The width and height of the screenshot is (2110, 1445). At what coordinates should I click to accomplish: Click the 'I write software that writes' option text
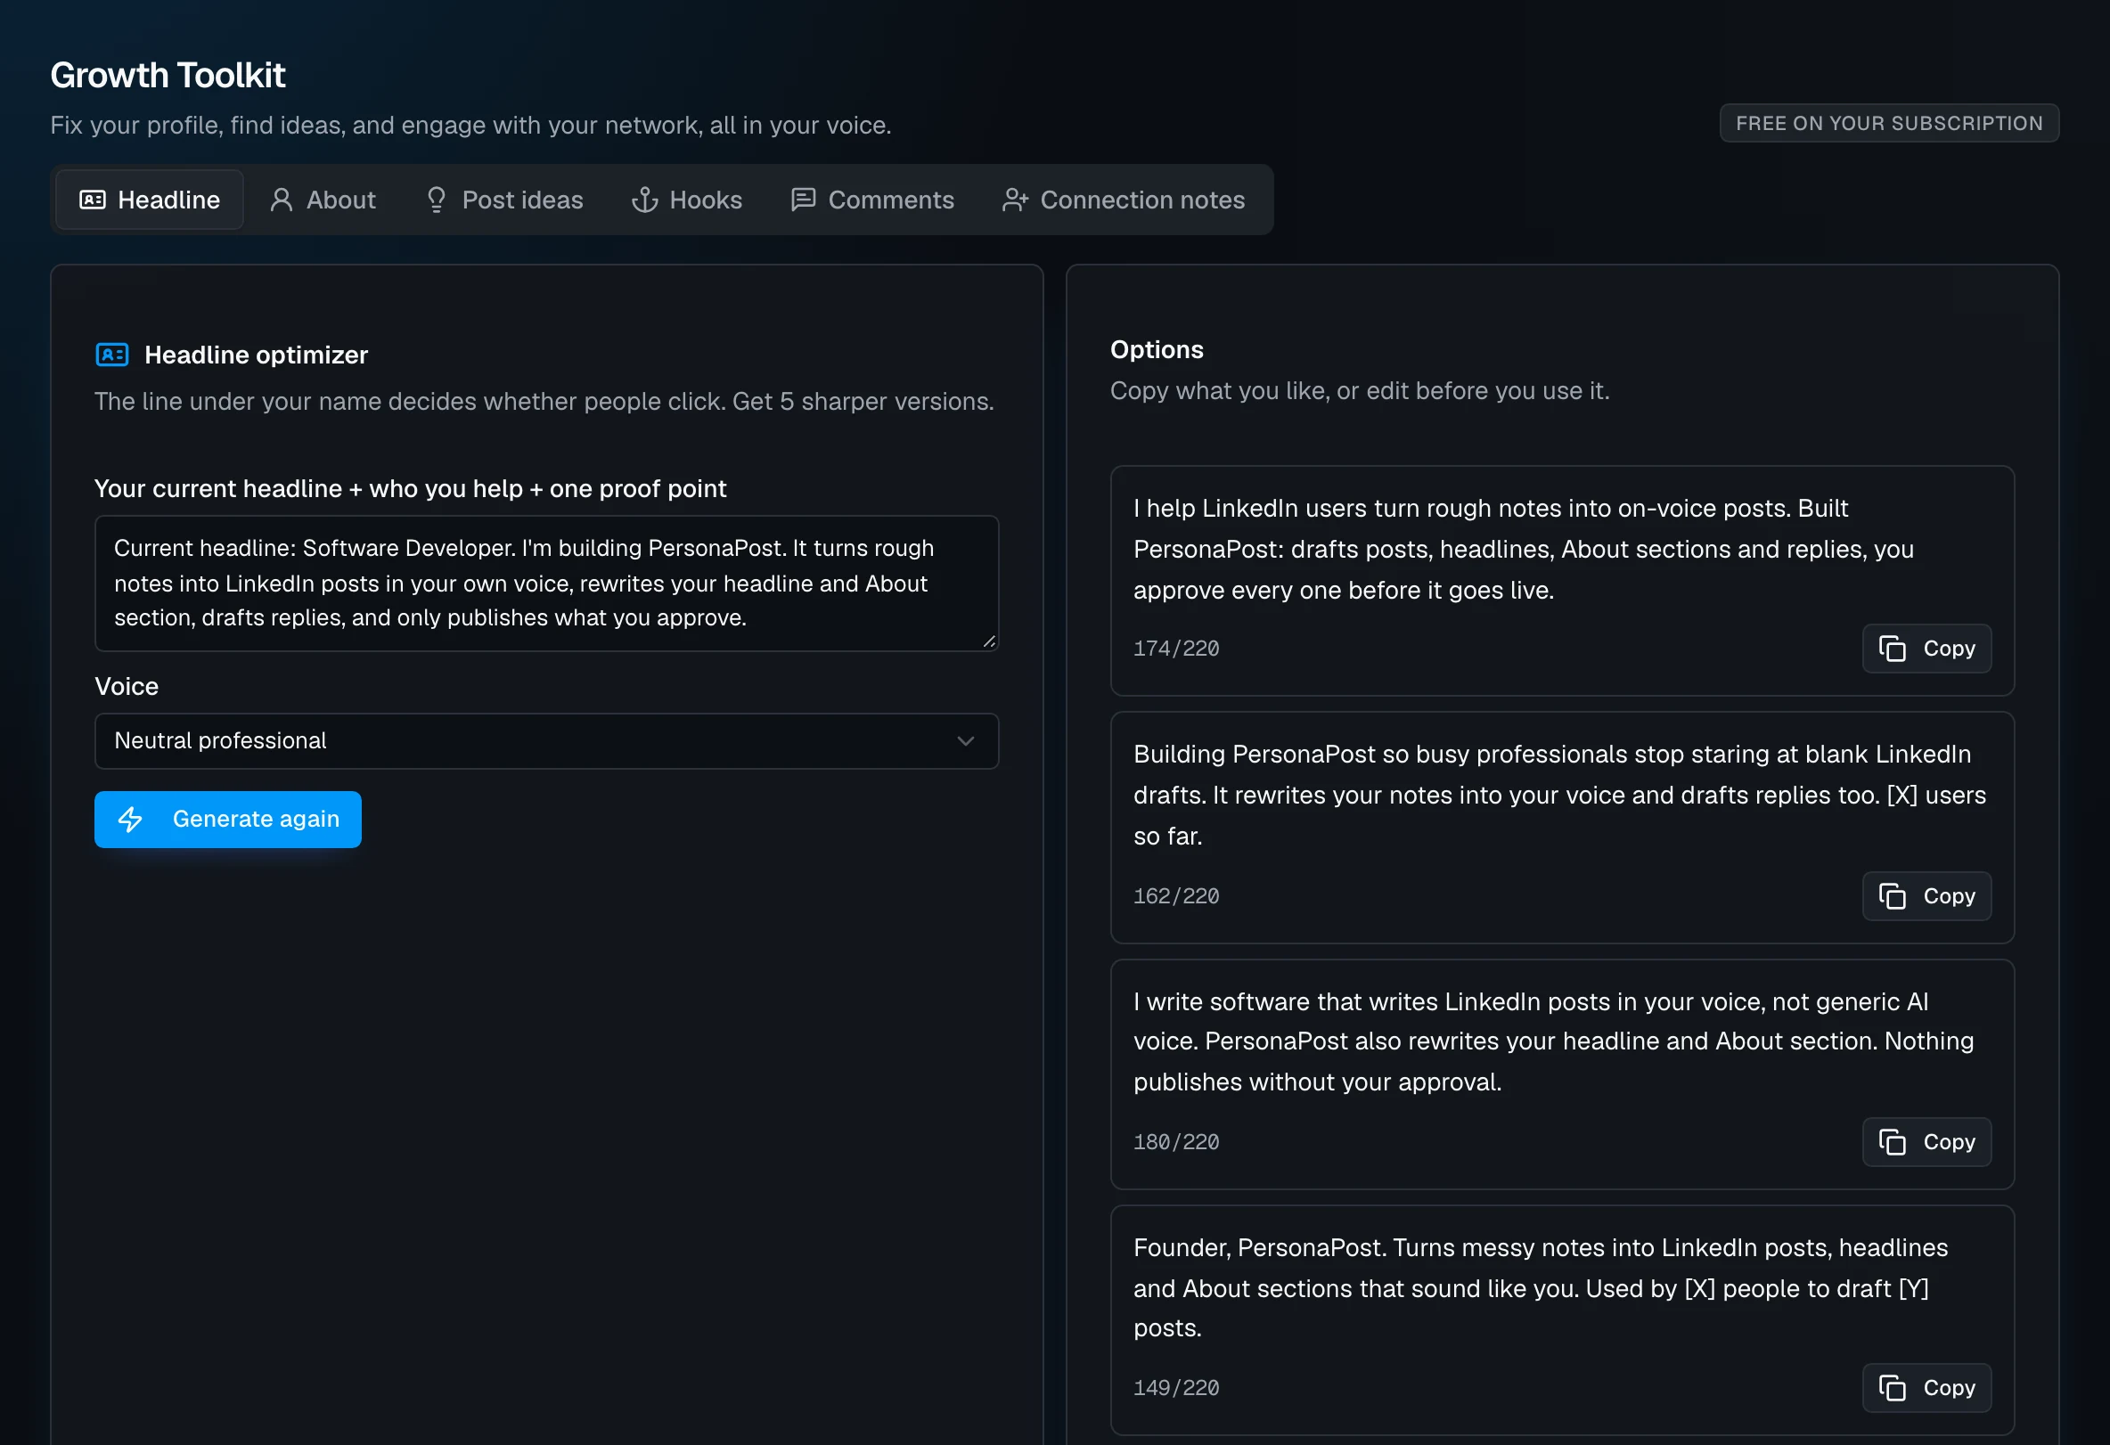pyautogui.click(x=1553, y=1042)
